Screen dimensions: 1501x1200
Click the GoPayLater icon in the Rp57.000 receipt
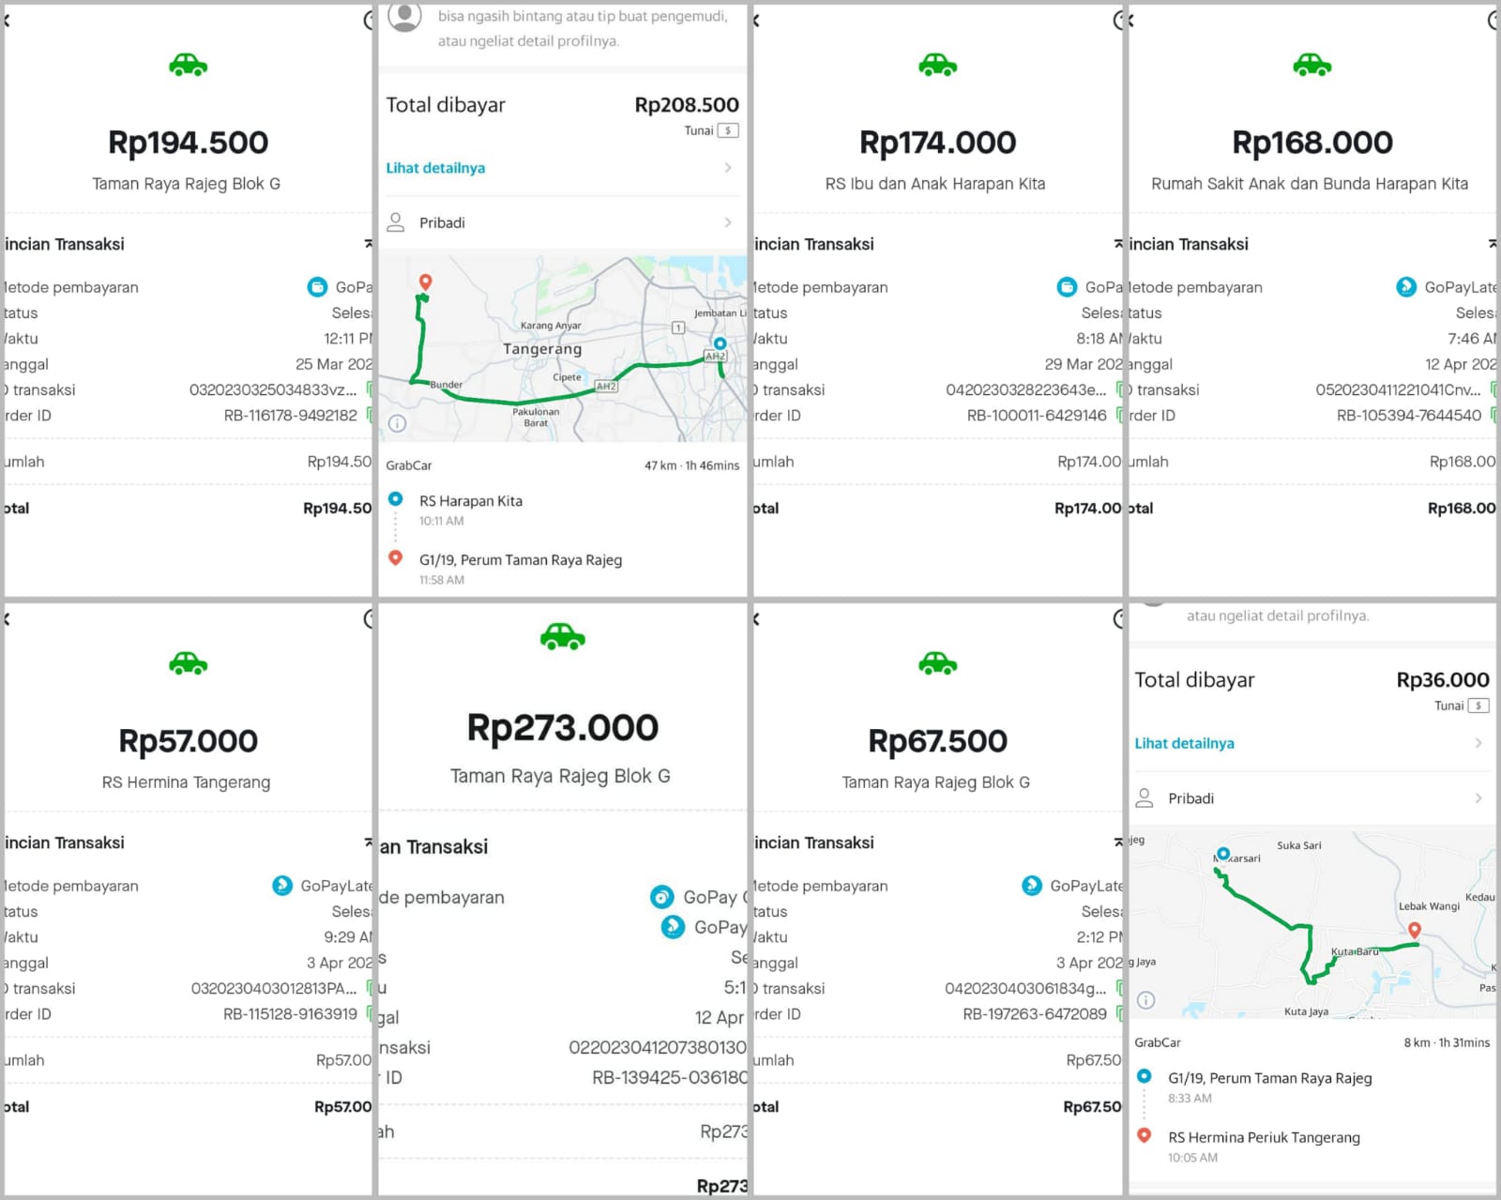[282, 886]
